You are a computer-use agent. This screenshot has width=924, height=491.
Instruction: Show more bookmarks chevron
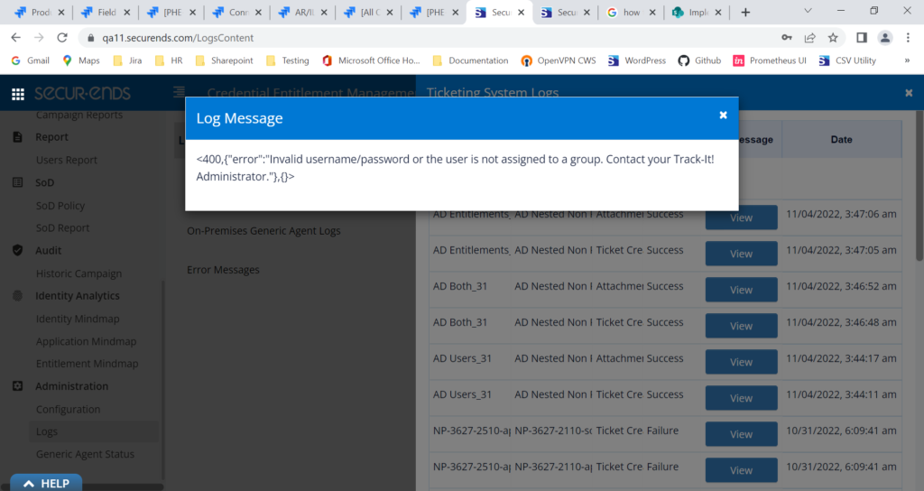point(907,60)
